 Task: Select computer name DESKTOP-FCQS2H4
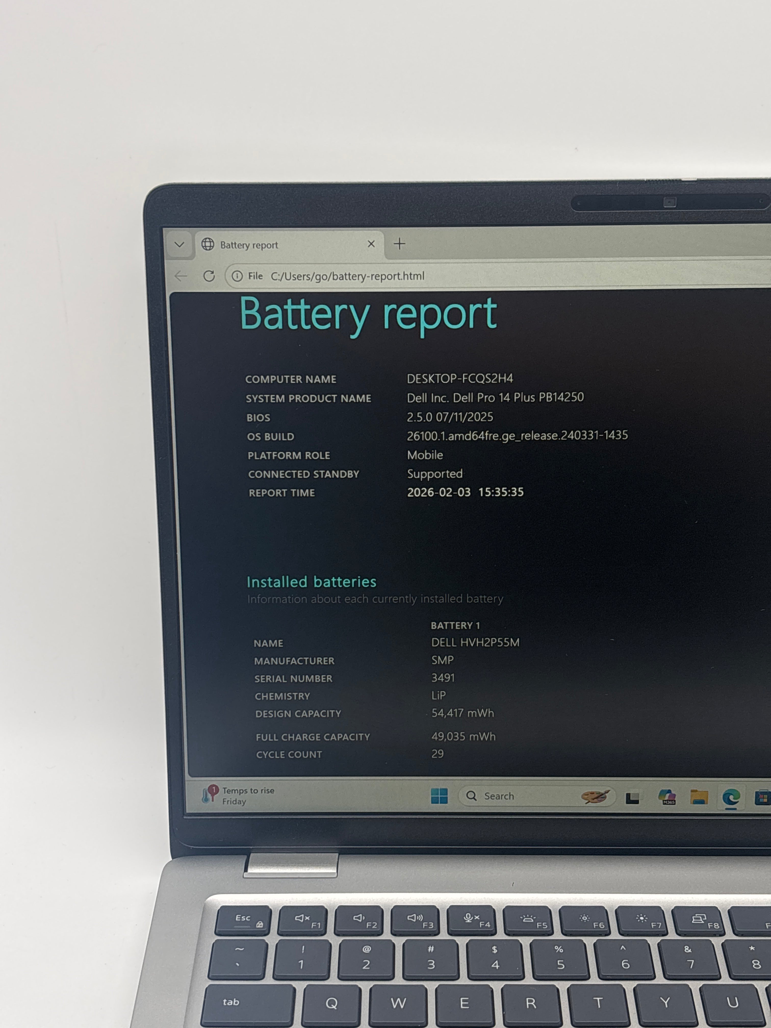tap(460, 378)
